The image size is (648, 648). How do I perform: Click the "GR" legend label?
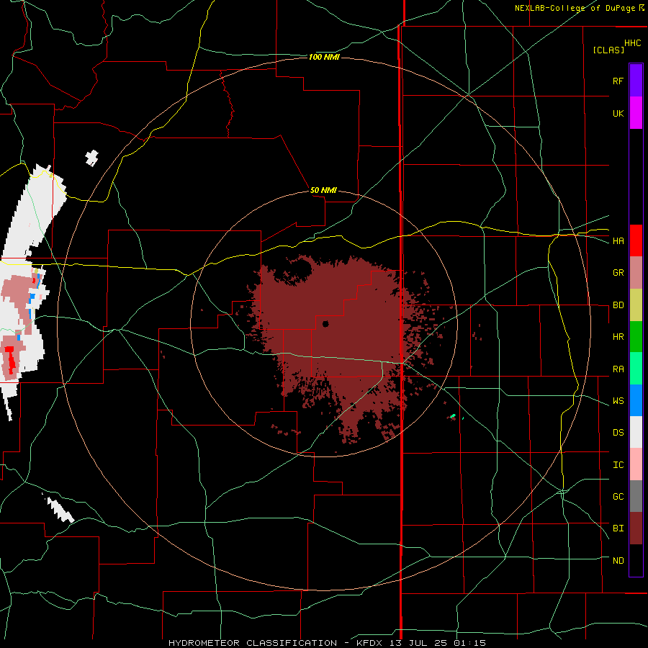(618, 273)
